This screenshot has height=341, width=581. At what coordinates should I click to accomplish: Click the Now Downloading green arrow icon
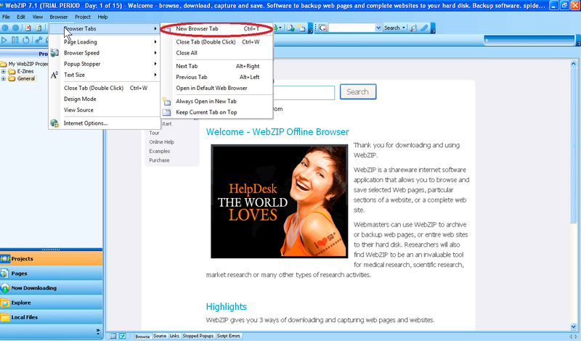pyautogui.click(x=5, y=288)
